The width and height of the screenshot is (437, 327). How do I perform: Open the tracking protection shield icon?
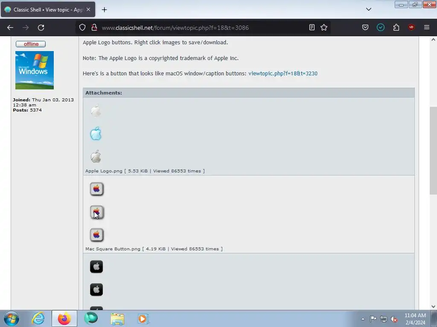82,28
